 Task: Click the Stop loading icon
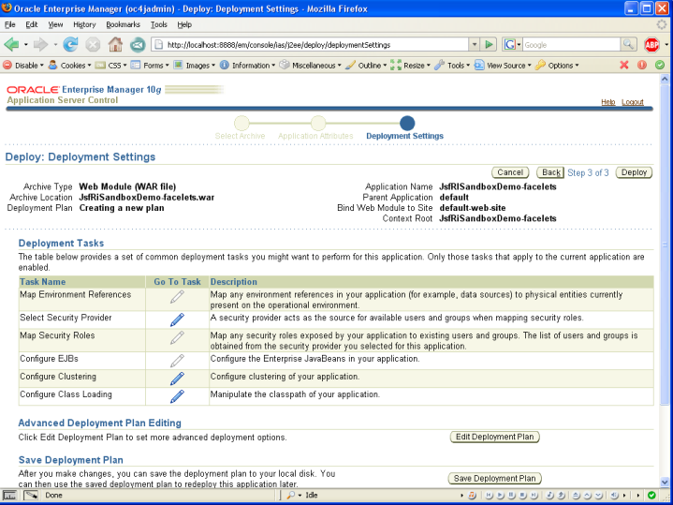point(93,44)
